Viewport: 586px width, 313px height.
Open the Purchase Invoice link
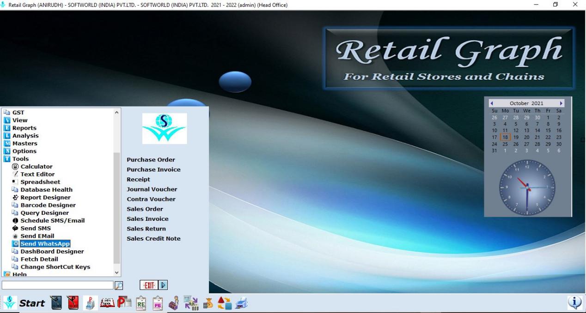154,170
